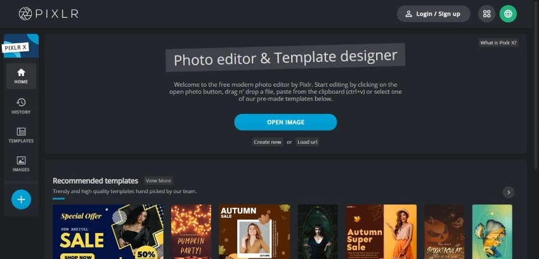Click Create new button
539x259 pixels.
point(268,142)
